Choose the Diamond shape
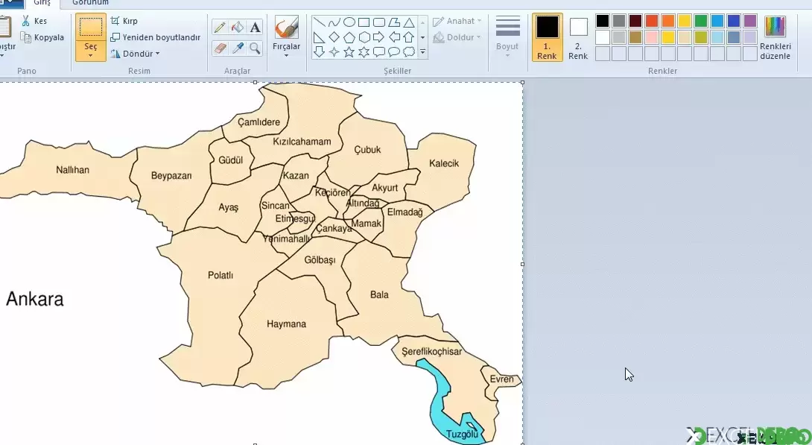 click(x=334, y=37)
